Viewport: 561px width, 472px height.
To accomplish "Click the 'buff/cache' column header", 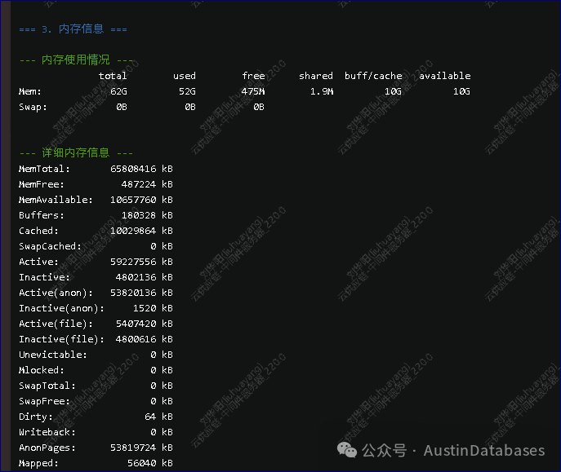I will tap(373, 76).
